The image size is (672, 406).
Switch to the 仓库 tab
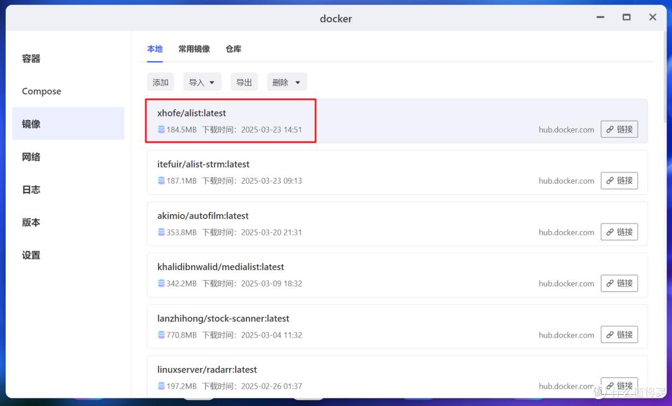[233, 49]
